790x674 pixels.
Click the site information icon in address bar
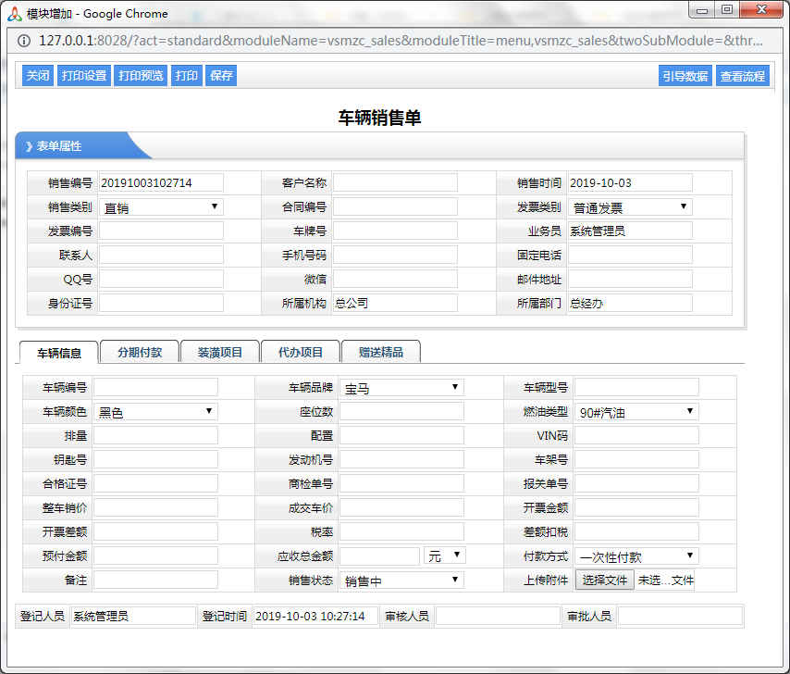pos(24,41)
